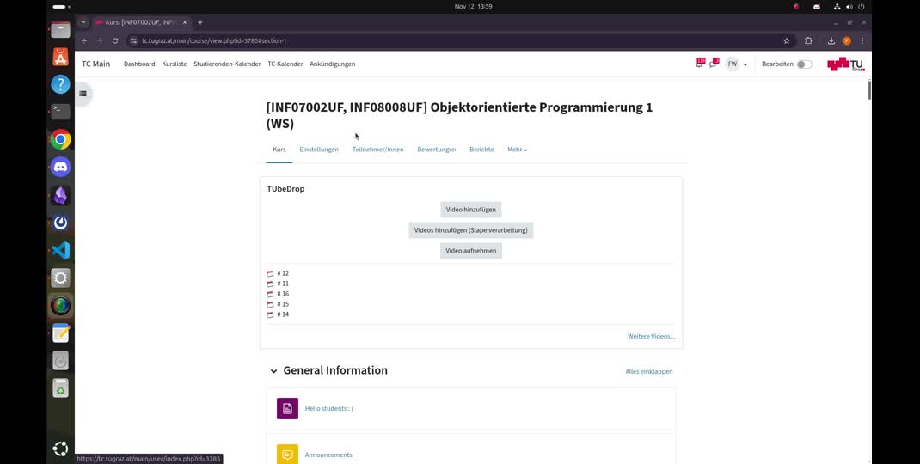Click the yellow Announcements forum icon
920x464 pixels.
tap(287, 455)
